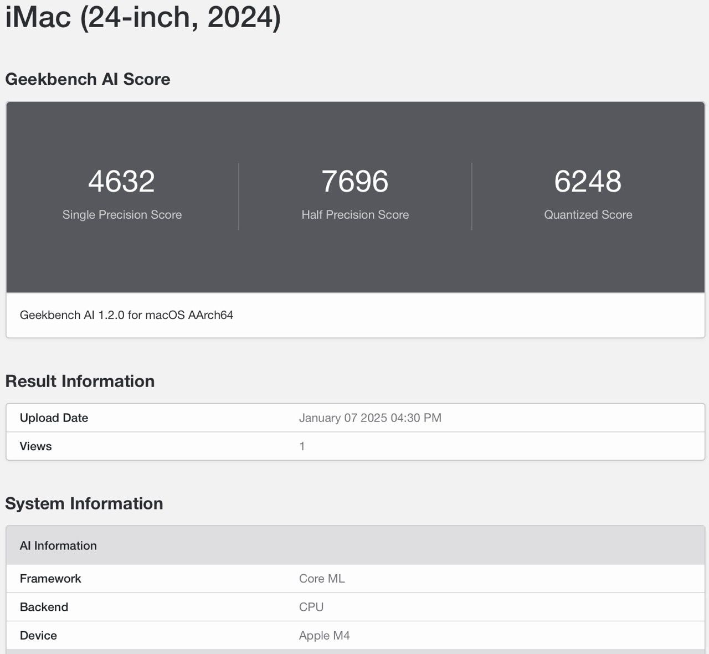The height and width of the screenshot is (654, 709).
Task: Click the Backend row label
Action: coord(44,607)
